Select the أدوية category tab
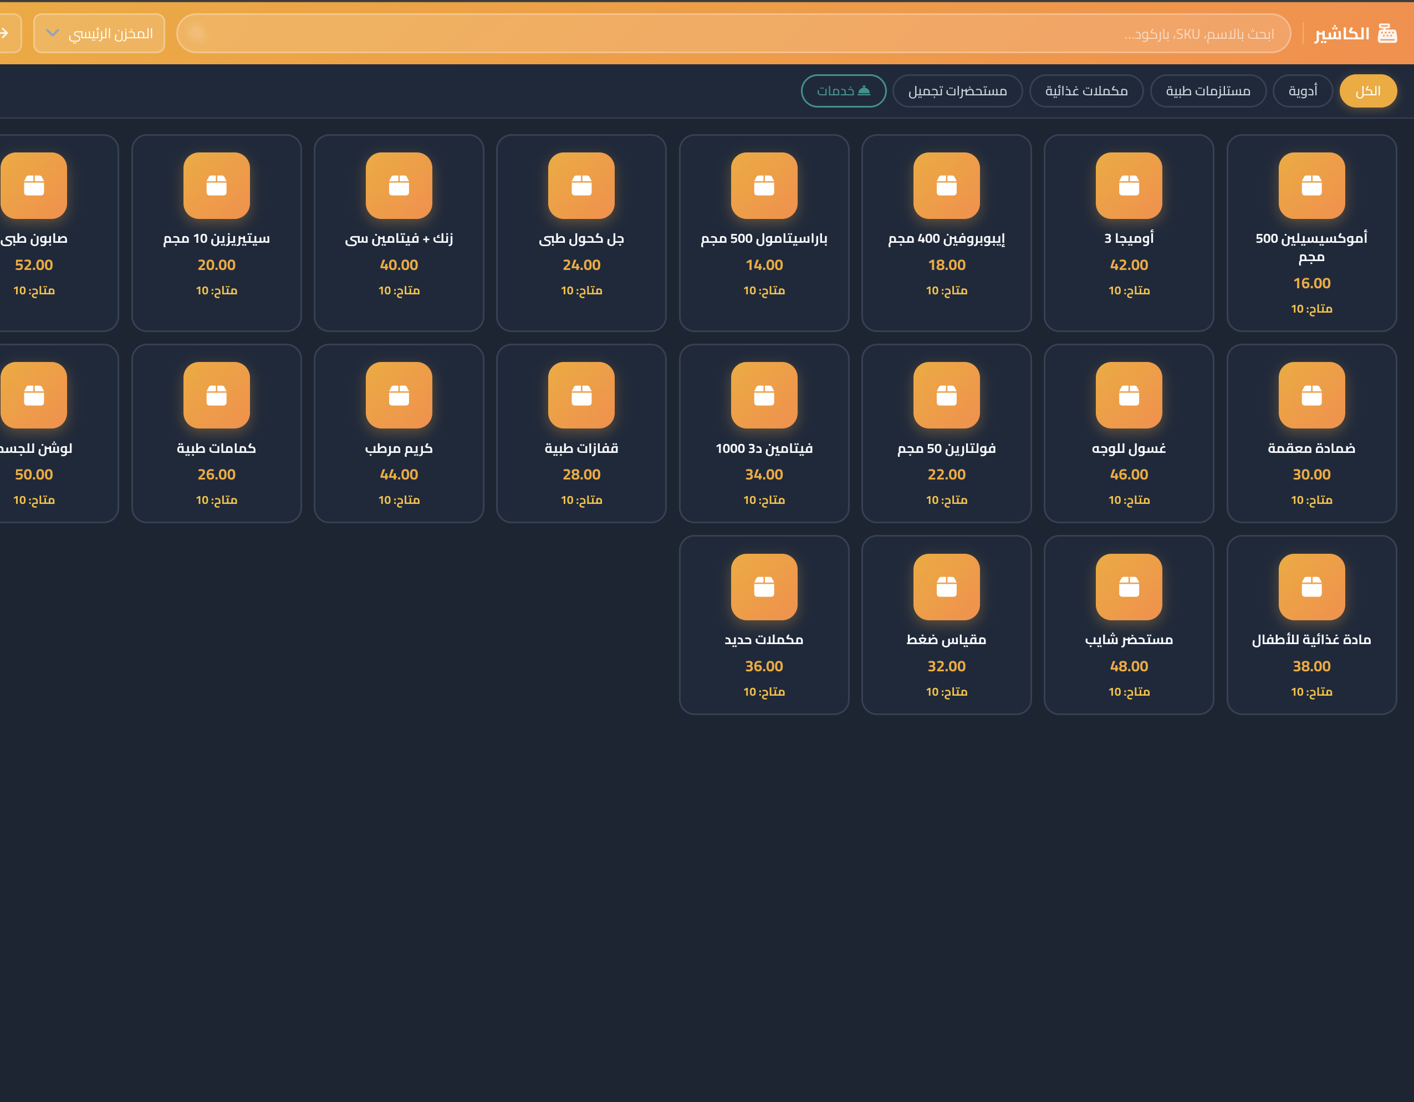The width and height of the screenshot is (1414, 1102). tap(1303, 91)
